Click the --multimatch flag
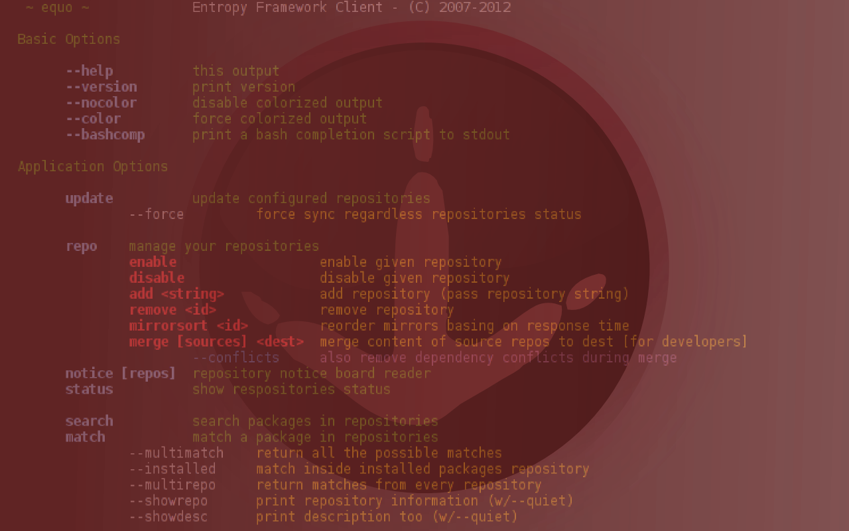849x531 pixels. tap(176, 453)
